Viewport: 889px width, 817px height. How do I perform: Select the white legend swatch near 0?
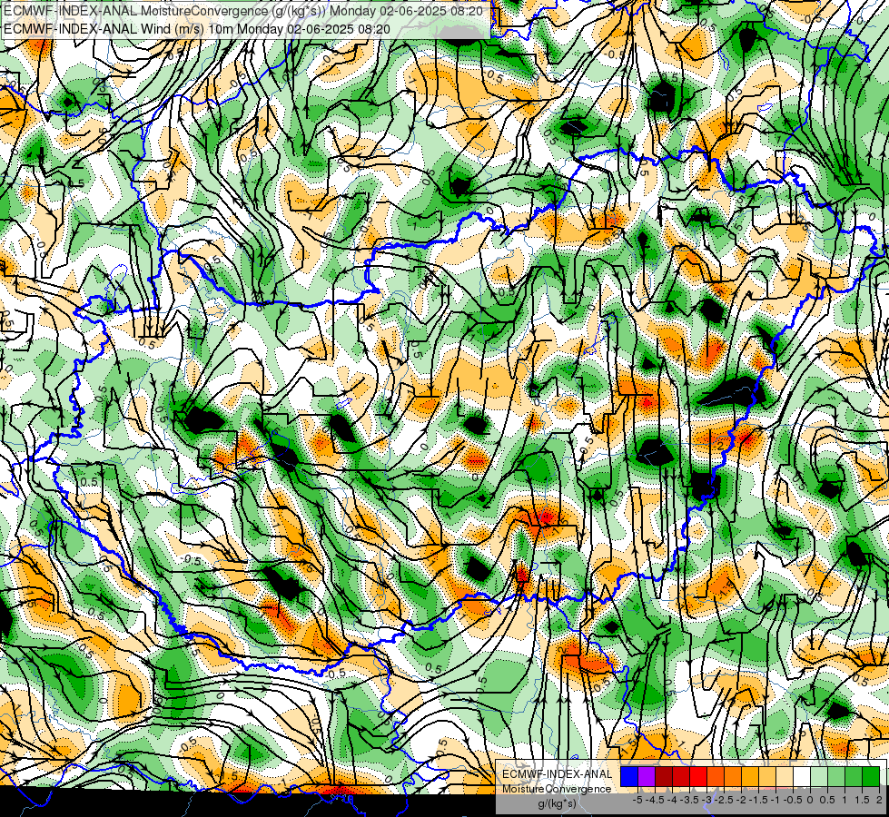pyautogui.click(x=802, y=777)
